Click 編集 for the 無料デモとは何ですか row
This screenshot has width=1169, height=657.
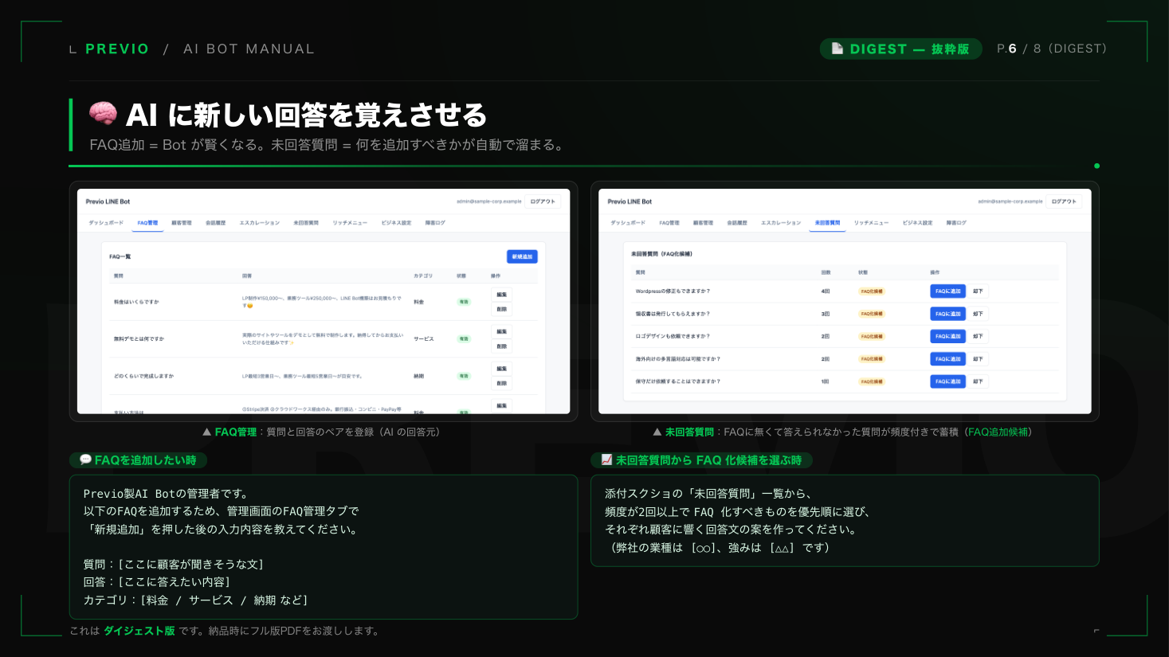tap(501, 331)
